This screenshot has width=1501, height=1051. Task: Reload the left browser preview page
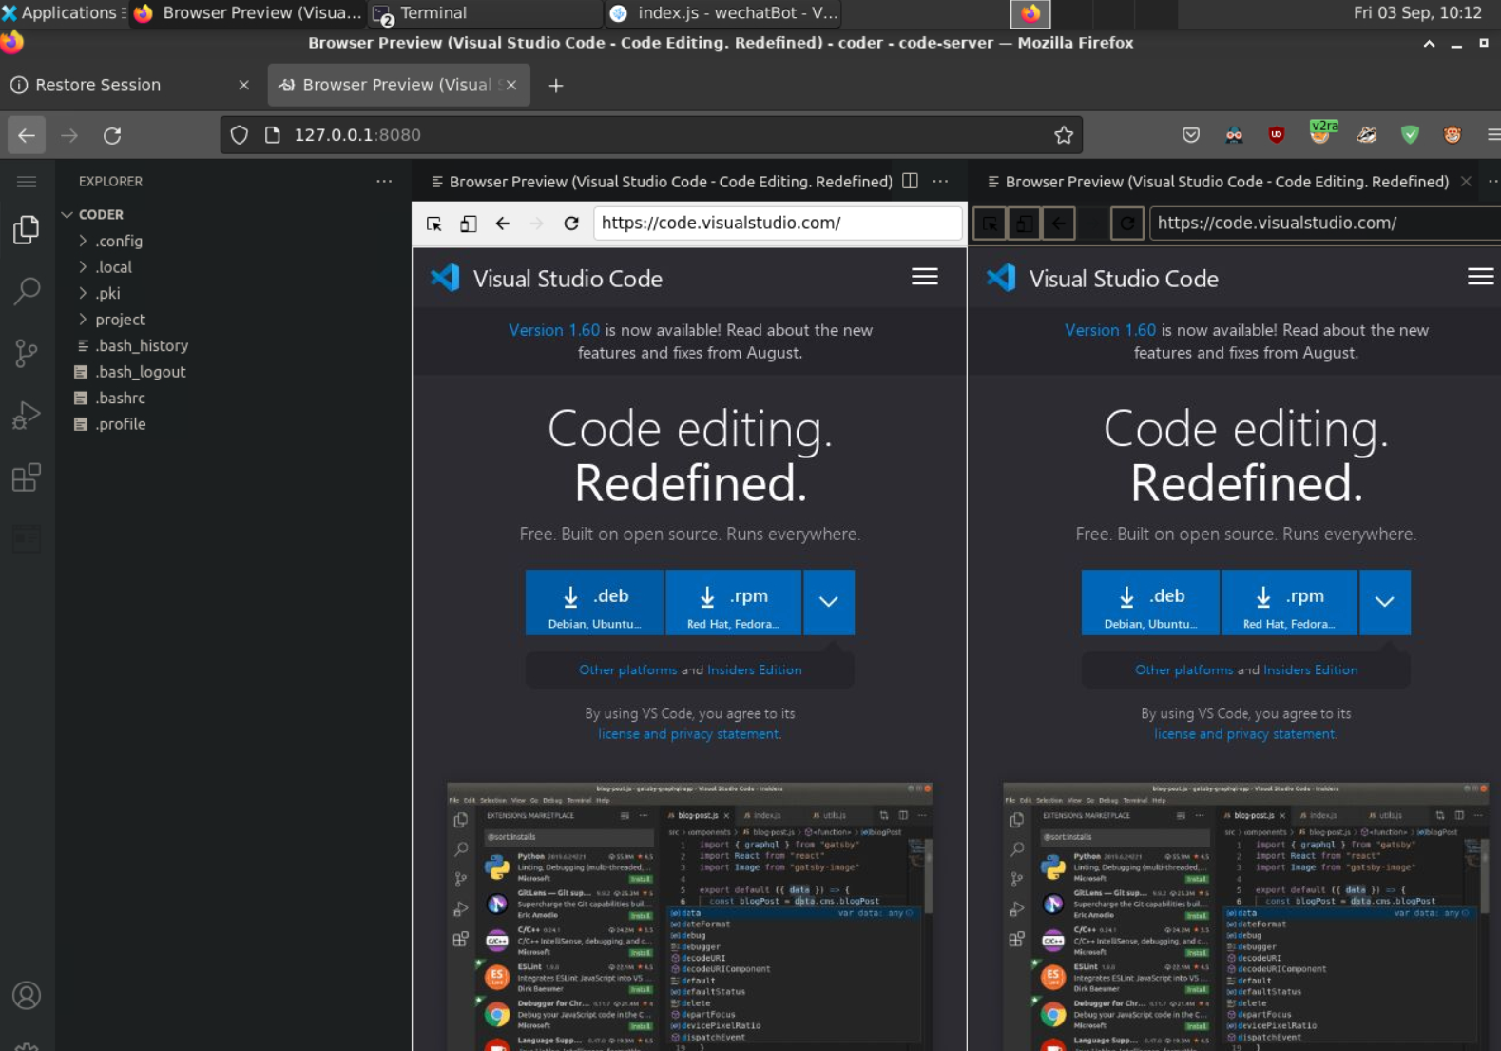[571, 224]
